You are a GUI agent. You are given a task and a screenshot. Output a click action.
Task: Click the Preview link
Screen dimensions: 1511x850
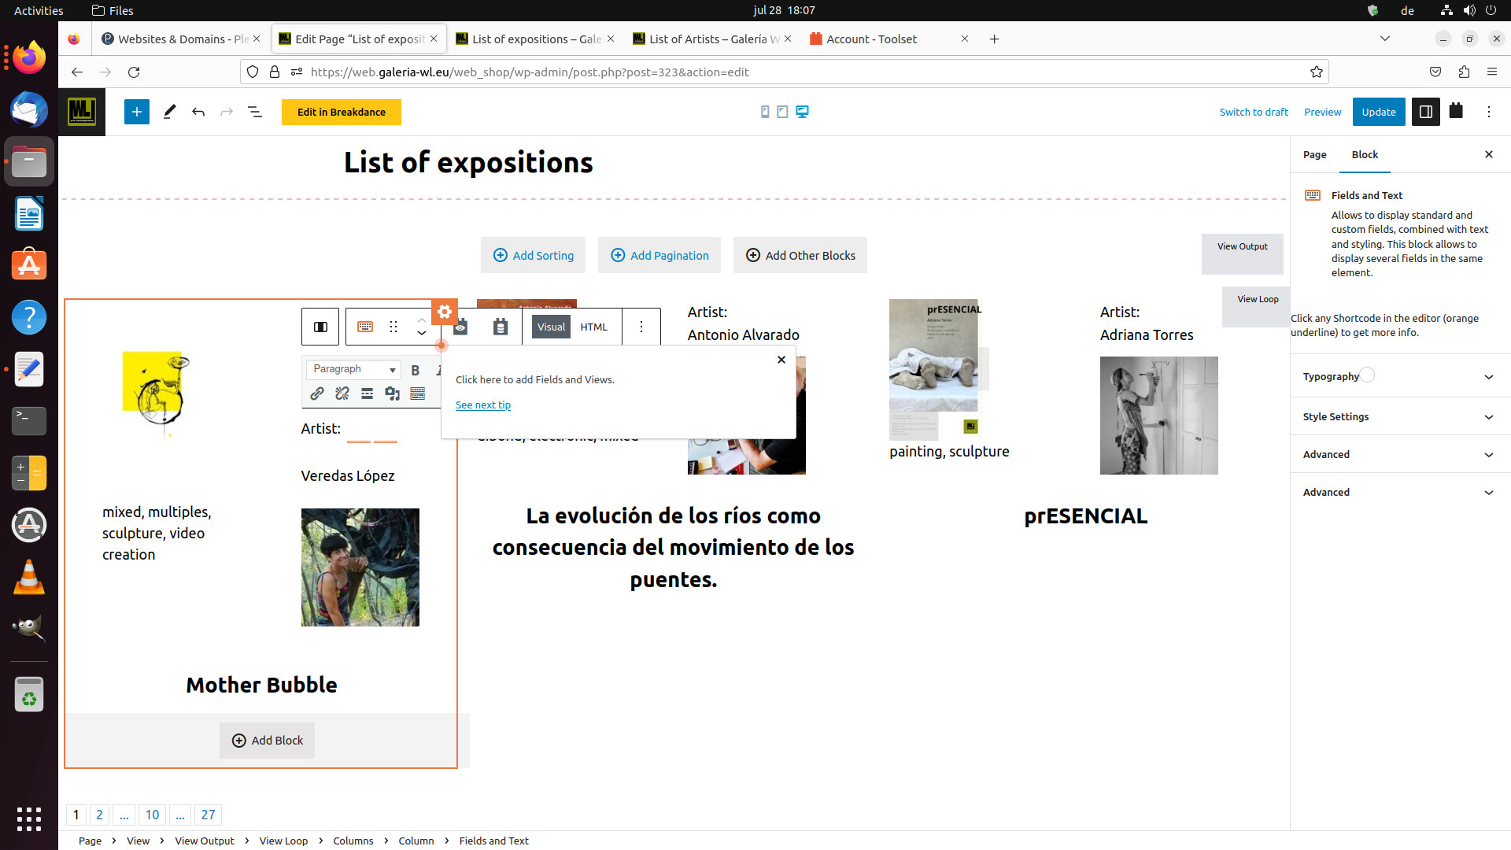tap(1322, 112)
